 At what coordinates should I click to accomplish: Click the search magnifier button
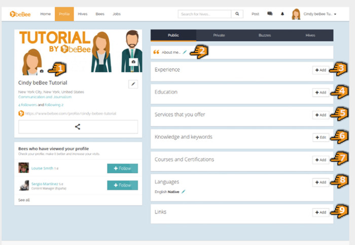tap(237, 14)
